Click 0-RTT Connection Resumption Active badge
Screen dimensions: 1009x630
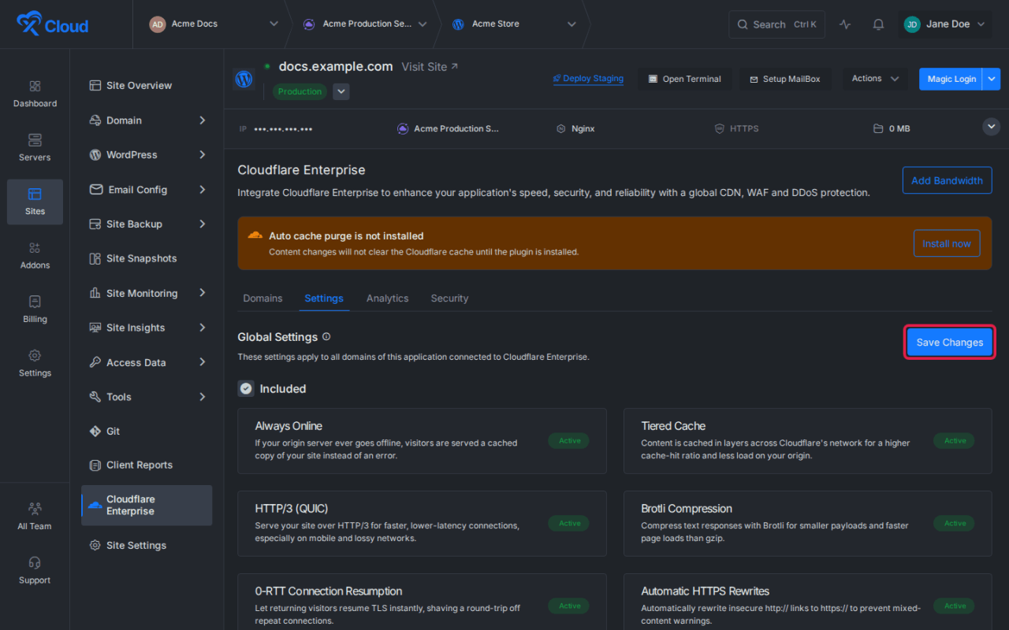point(569,606)
